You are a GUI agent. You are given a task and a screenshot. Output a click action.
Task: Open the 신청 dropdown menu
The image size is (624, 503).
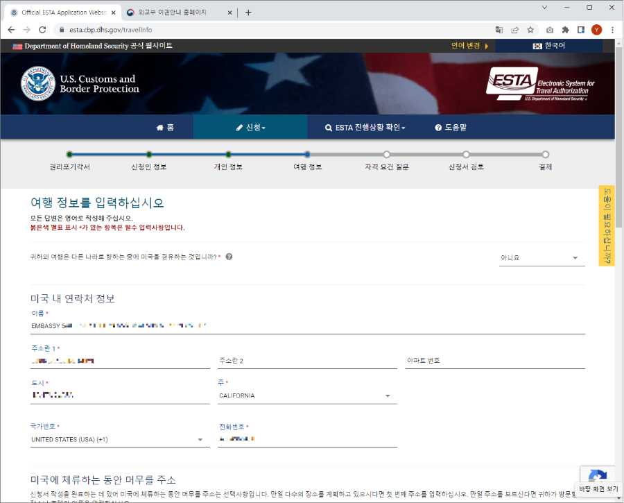(x=250, y=128)
